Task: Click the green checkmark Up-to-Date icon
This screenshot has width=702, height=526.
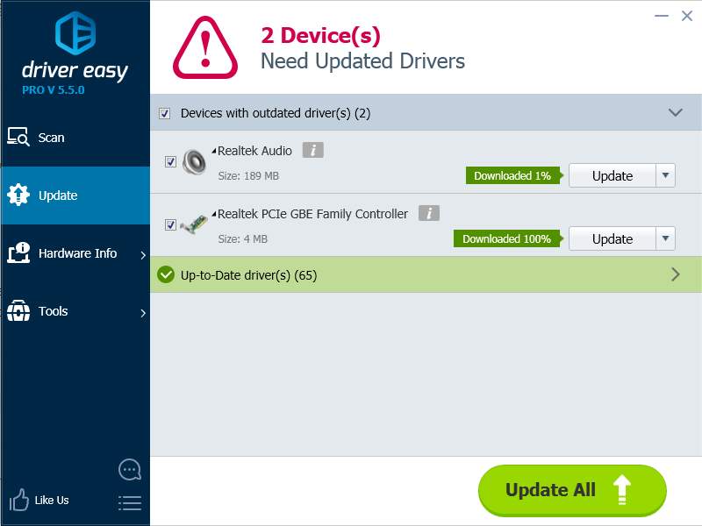Action: (x=166, y=274)
